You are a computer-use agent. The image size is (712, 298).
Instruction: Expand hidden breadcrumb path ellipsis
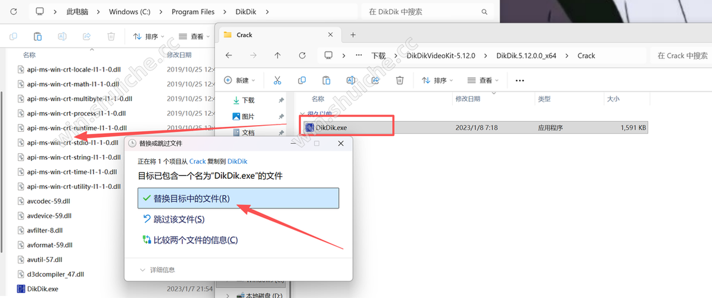[359, 55]
